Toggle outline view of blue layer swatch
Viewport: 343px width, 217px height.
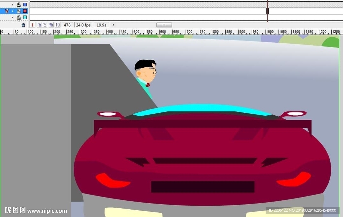click(25, 4)
